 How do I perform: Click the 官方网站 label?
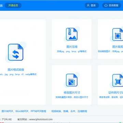22,120
